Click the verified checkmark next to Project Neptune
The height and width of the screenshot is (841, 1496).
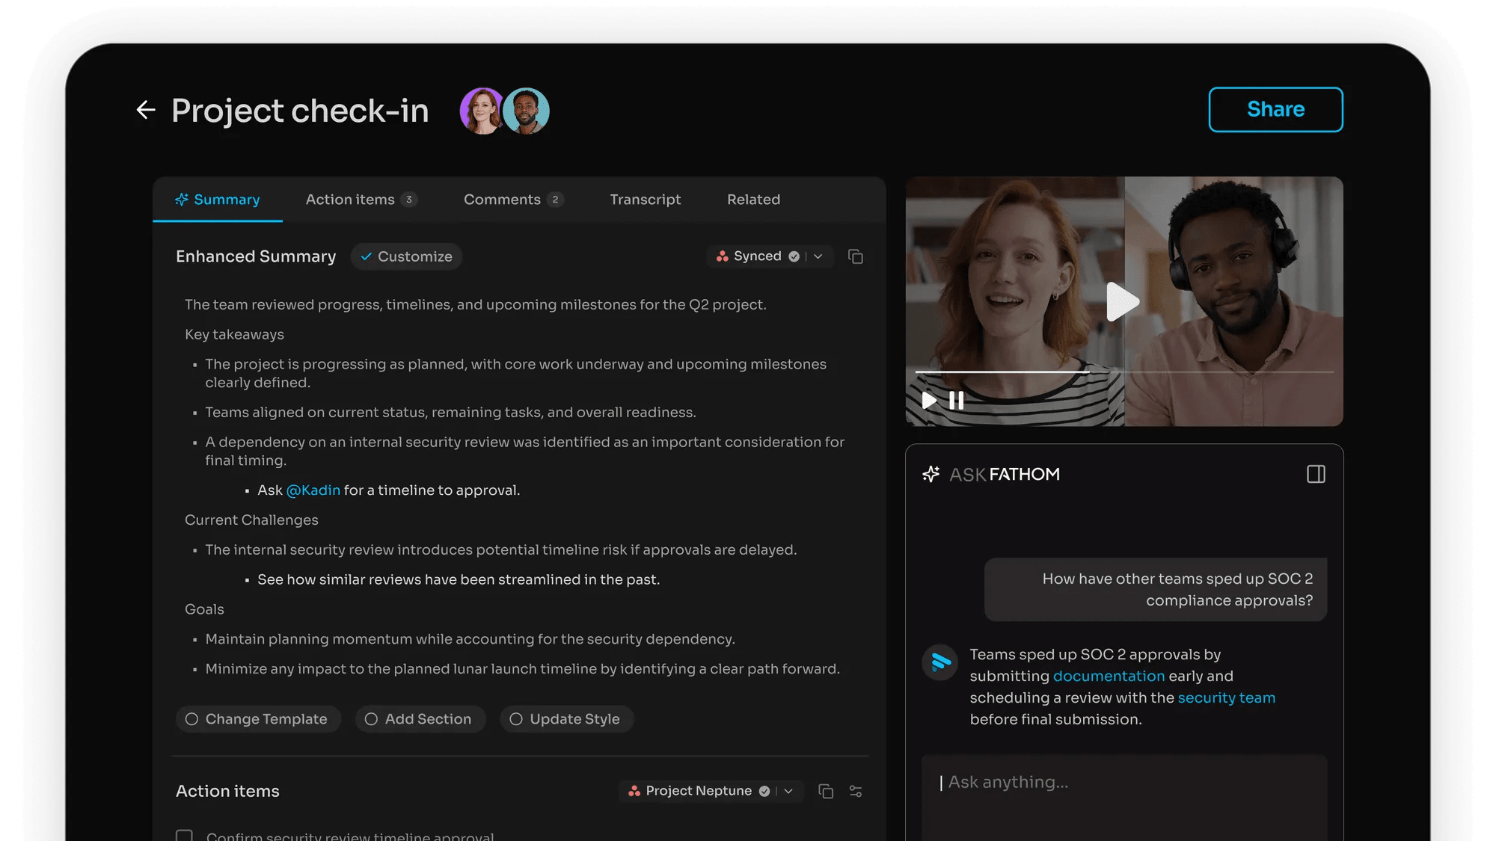click(764, 791)
